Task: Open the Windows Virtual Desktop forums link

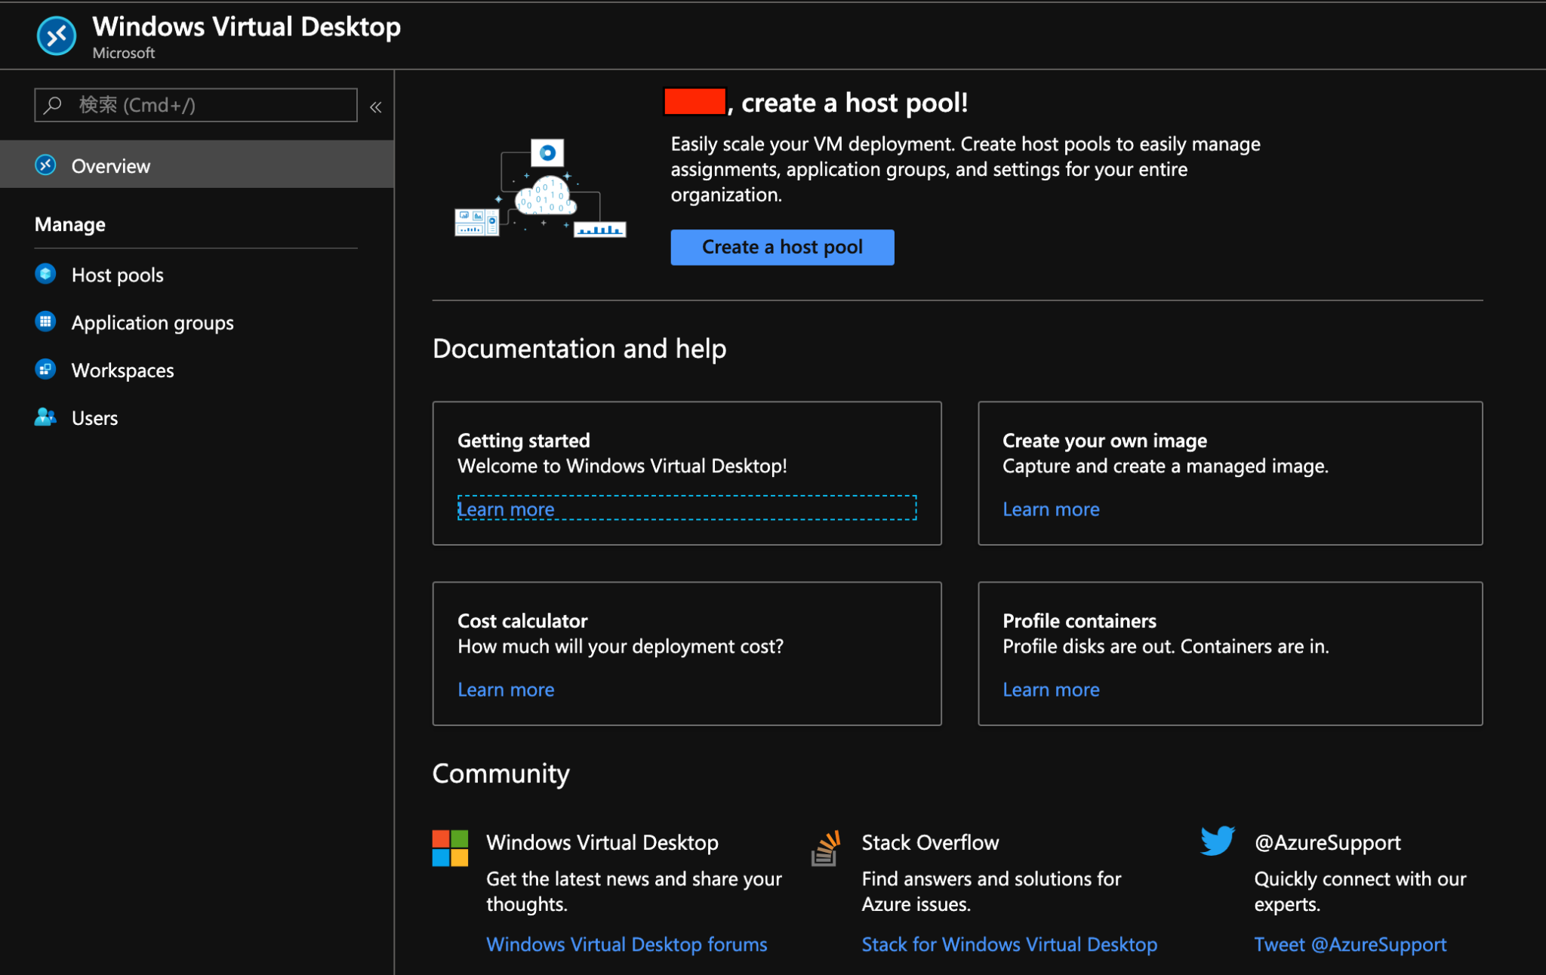Action: click(x=627, y=945)
